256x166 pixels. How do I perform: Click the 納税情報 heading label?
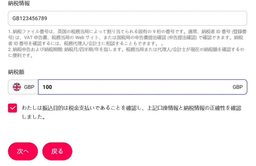pos(19,3)
